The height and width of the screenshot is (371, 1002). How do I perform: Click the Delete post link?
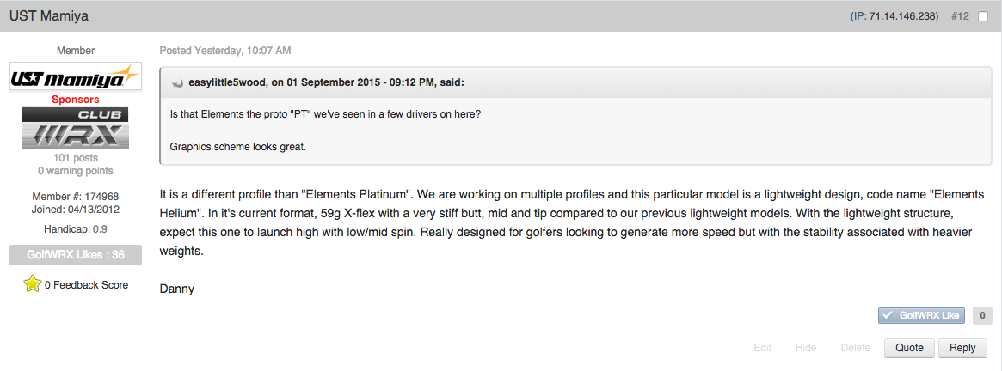point(856,348)
